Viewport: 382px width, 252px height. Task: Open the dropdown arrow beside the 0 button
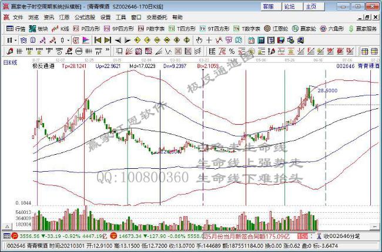68,40
